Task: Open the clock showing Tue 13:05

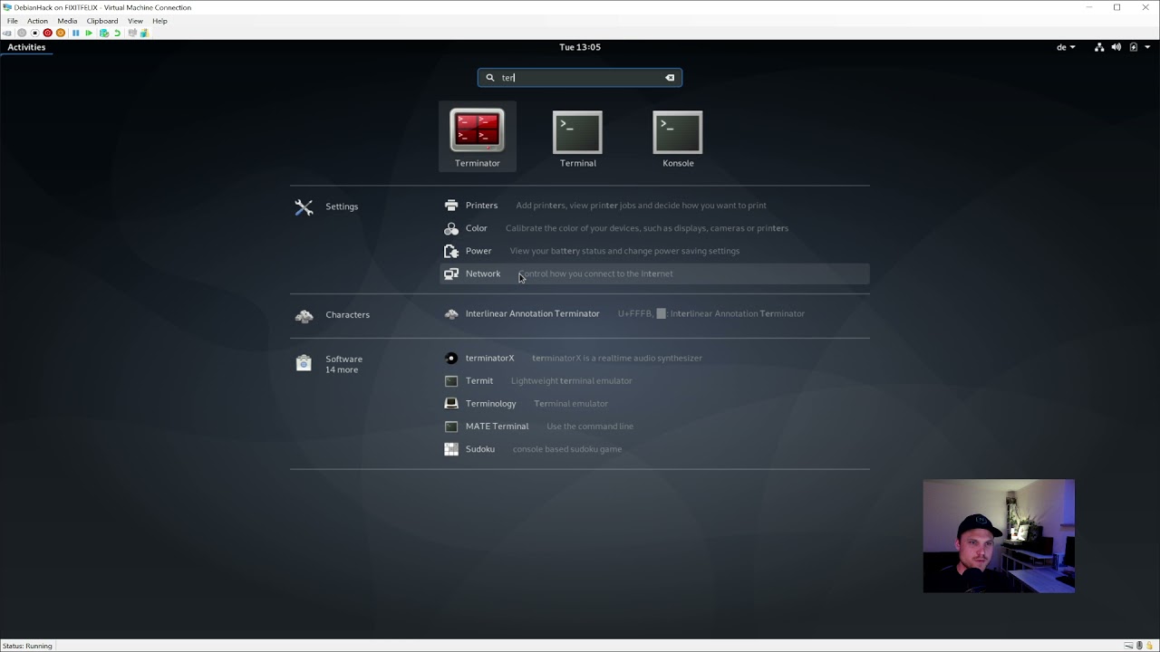Action: (580, 47)
